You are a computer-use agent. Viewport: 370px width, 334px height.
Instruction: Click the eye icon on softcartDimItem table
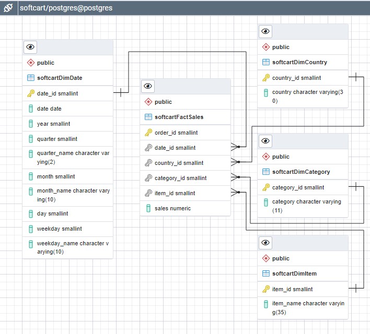(266, 243)
